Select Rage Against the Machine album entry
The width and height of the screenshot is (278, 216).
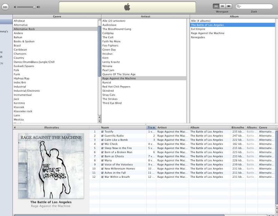[x=232, y=33]
